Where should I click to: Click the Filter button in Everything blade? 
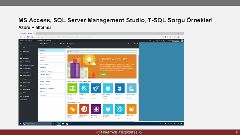[x=69, y=47]
